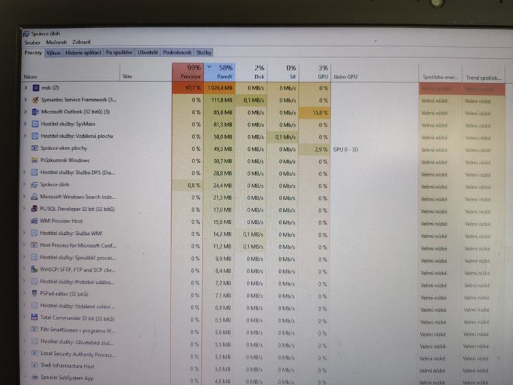
Task: Click the Local Security Authority Process icon
Action: (x=35, y=353)
